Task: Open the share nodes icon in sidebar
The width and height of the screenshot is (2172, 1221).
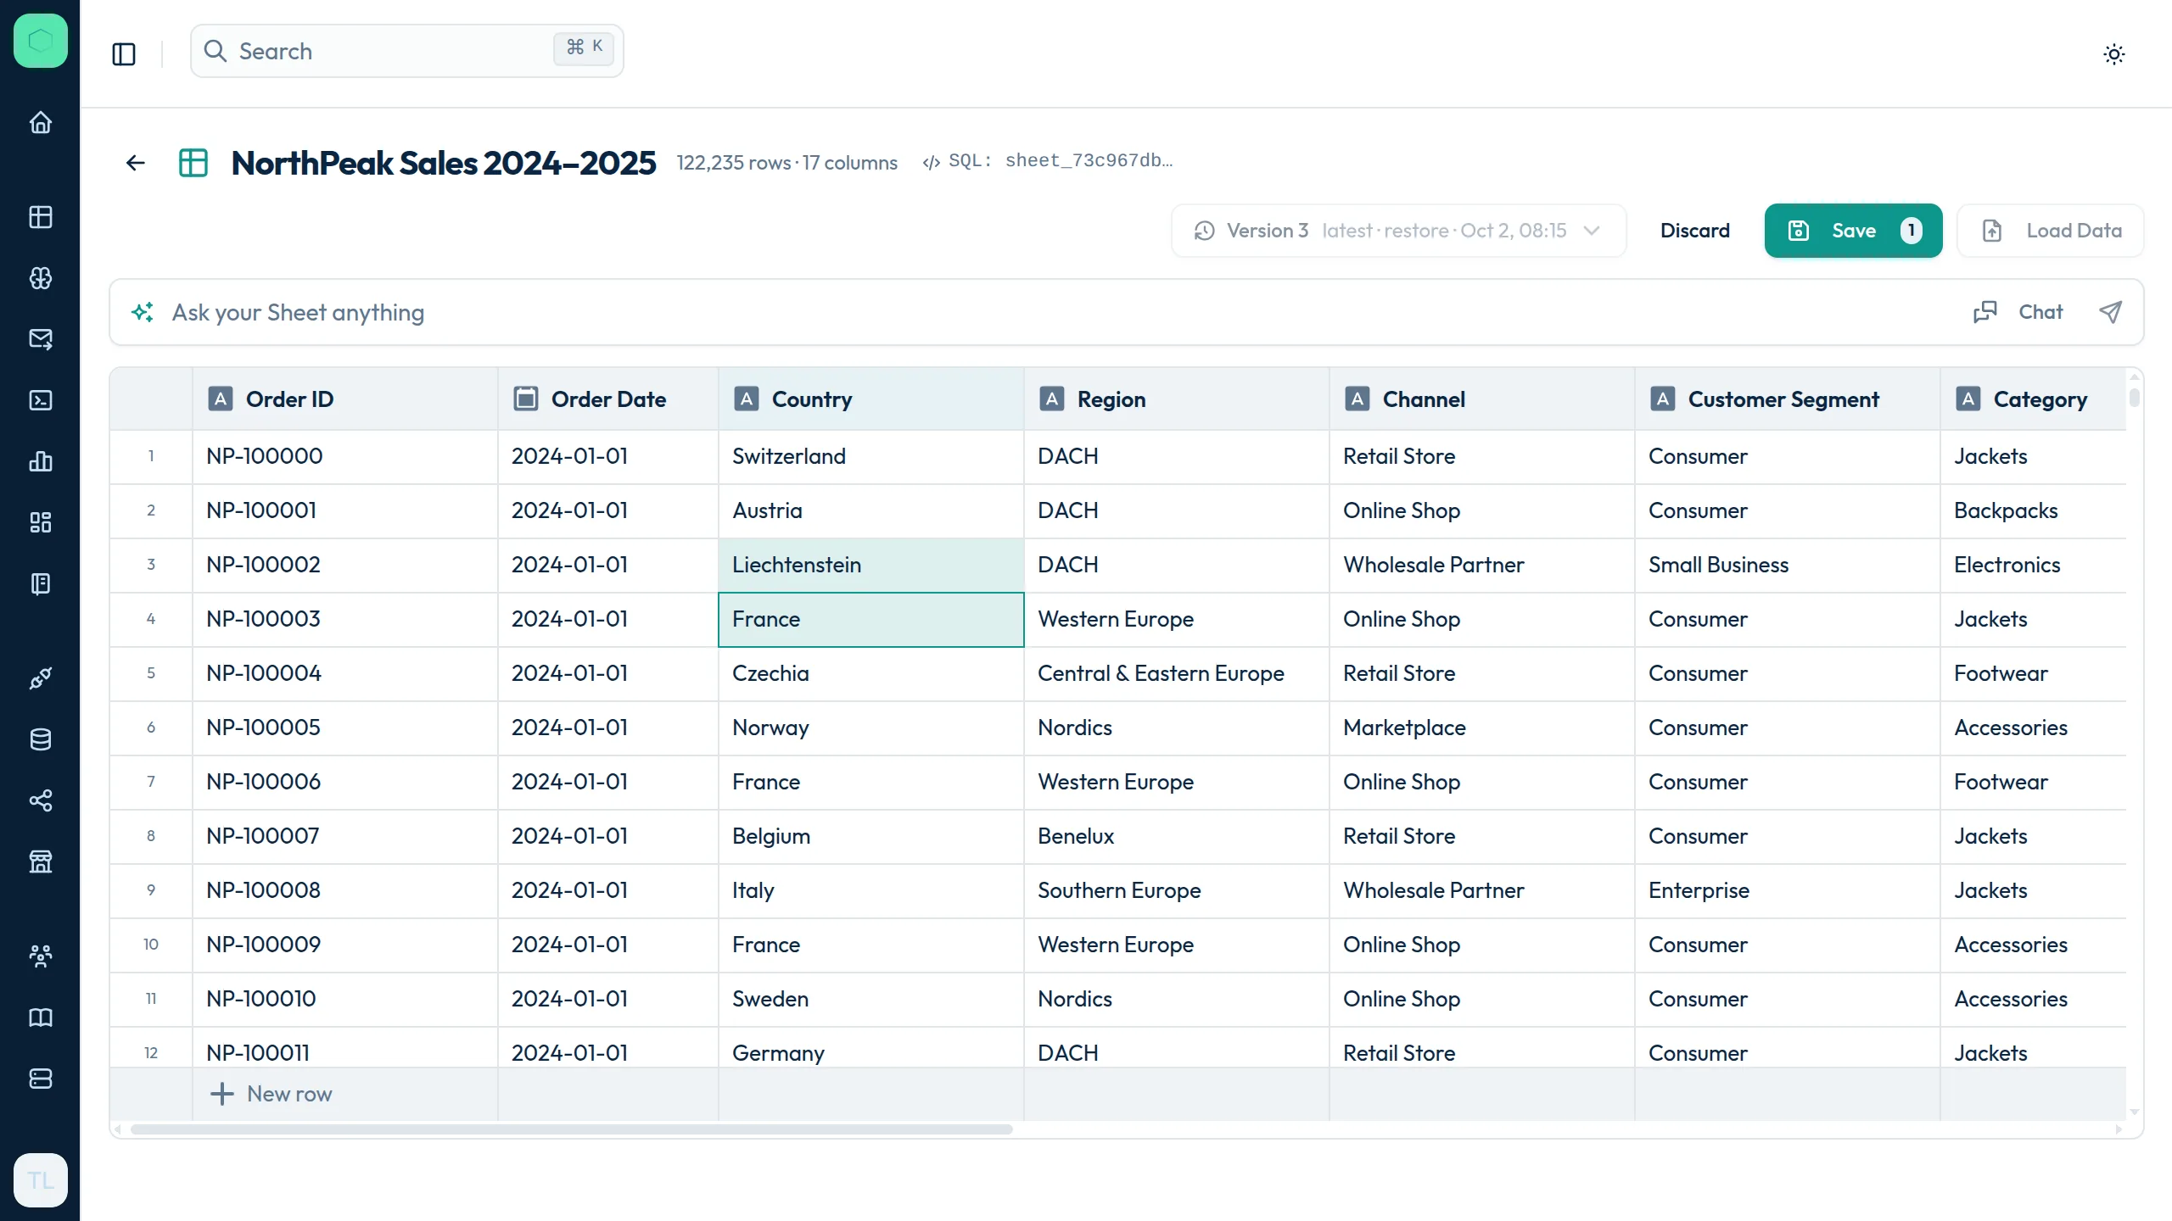Action: tap(40, 800)
